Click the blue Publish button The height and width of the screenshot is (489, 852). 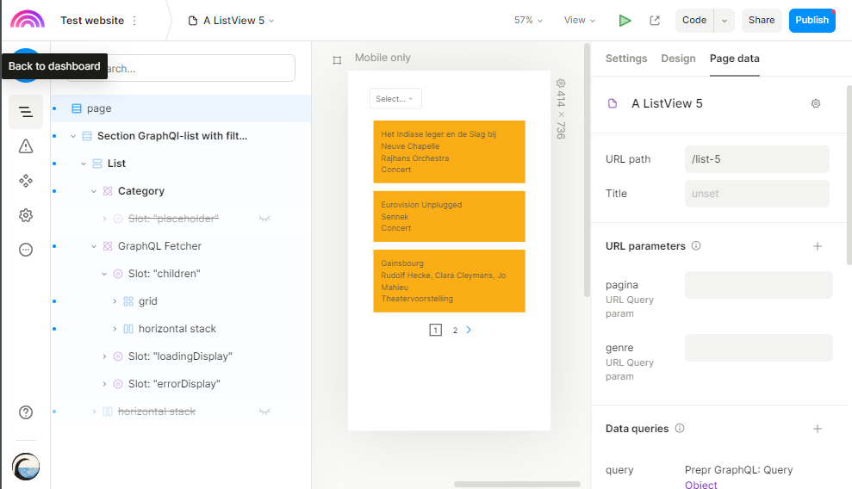coord(812,21)
